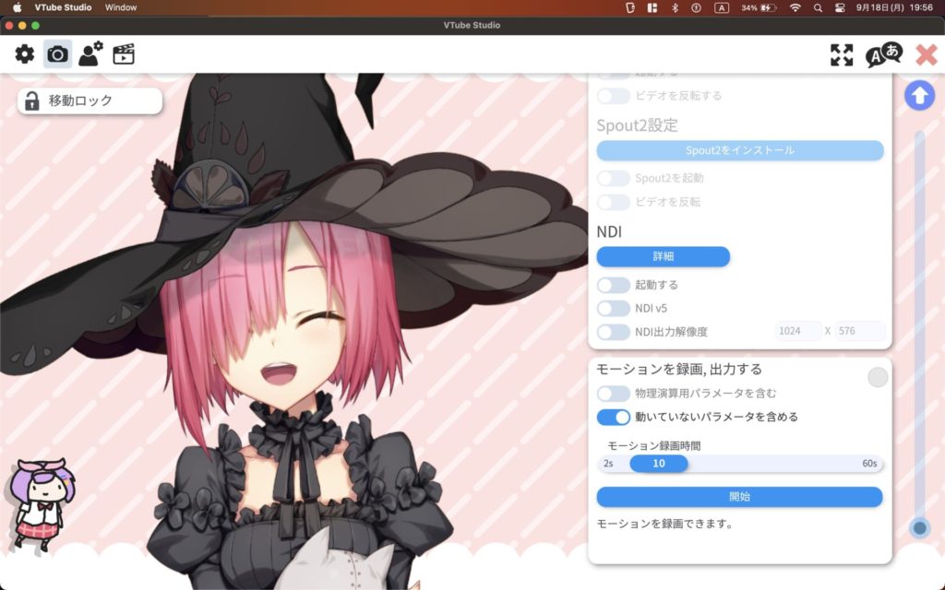
Task: Close settings with the red X icon
Action: [x=926, y=54]
